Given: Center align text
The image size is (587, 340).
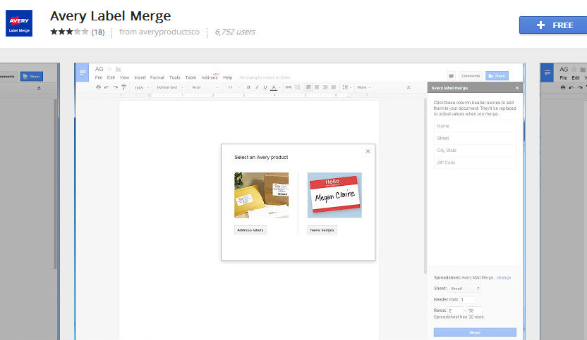Looking at the screenshot, I should click(x=317, y=87).
